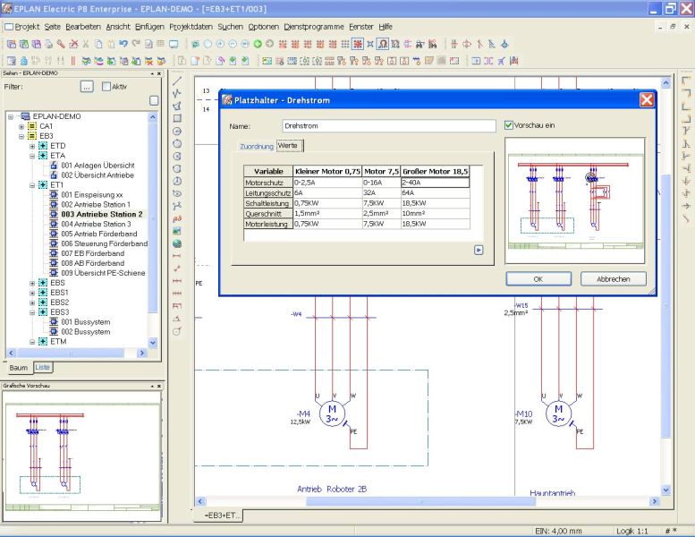The height and width of the screenshot is (537, 695).
Task: Click the small arrow button below values table
Action: pos(479,250)
